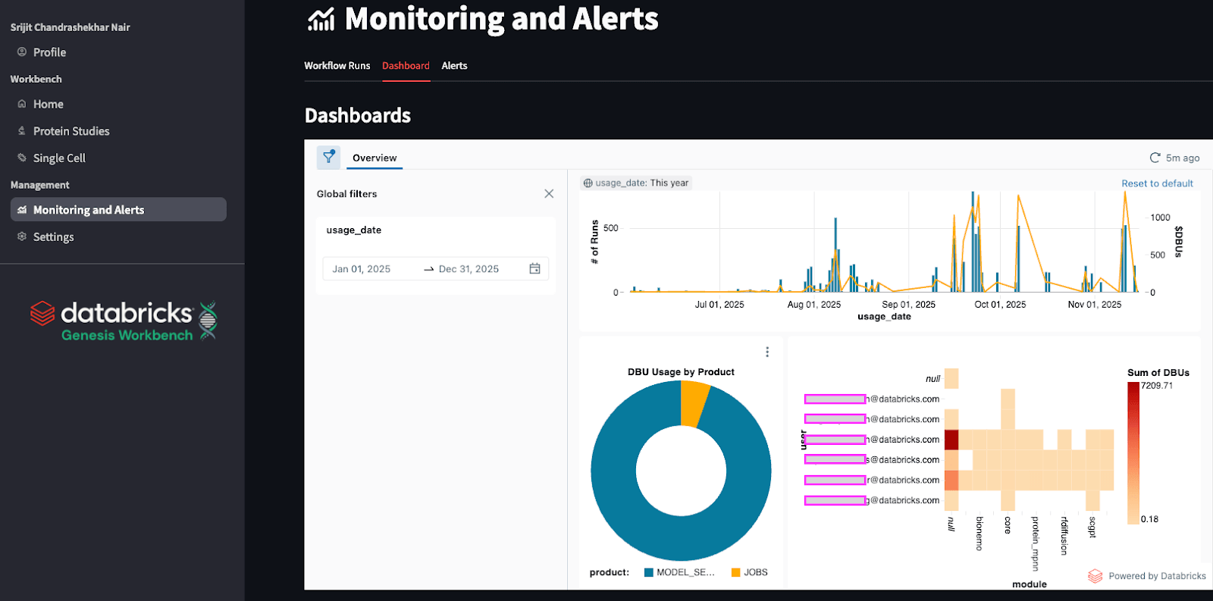Select the Overview dashboard tab
Screen dimensions: 1213x601
375,158
